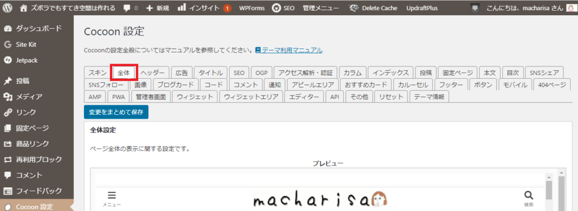578x211 pixels.
Task: Open the SNSフォロー tab
Action: (106, 84)
